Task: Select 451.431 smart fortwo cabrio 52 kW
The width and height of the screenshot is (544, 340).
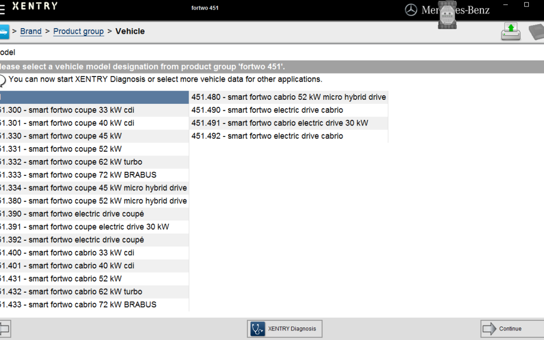Action: pos(94,279)
